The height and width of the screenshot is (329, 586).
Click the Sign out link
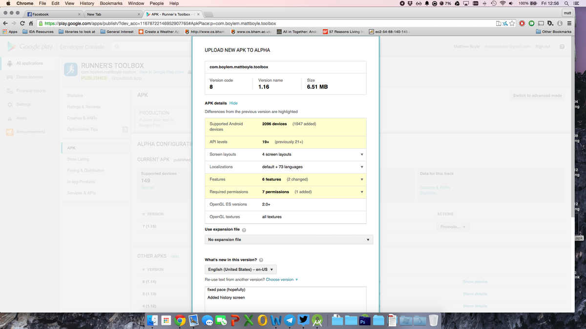(543, 47)
